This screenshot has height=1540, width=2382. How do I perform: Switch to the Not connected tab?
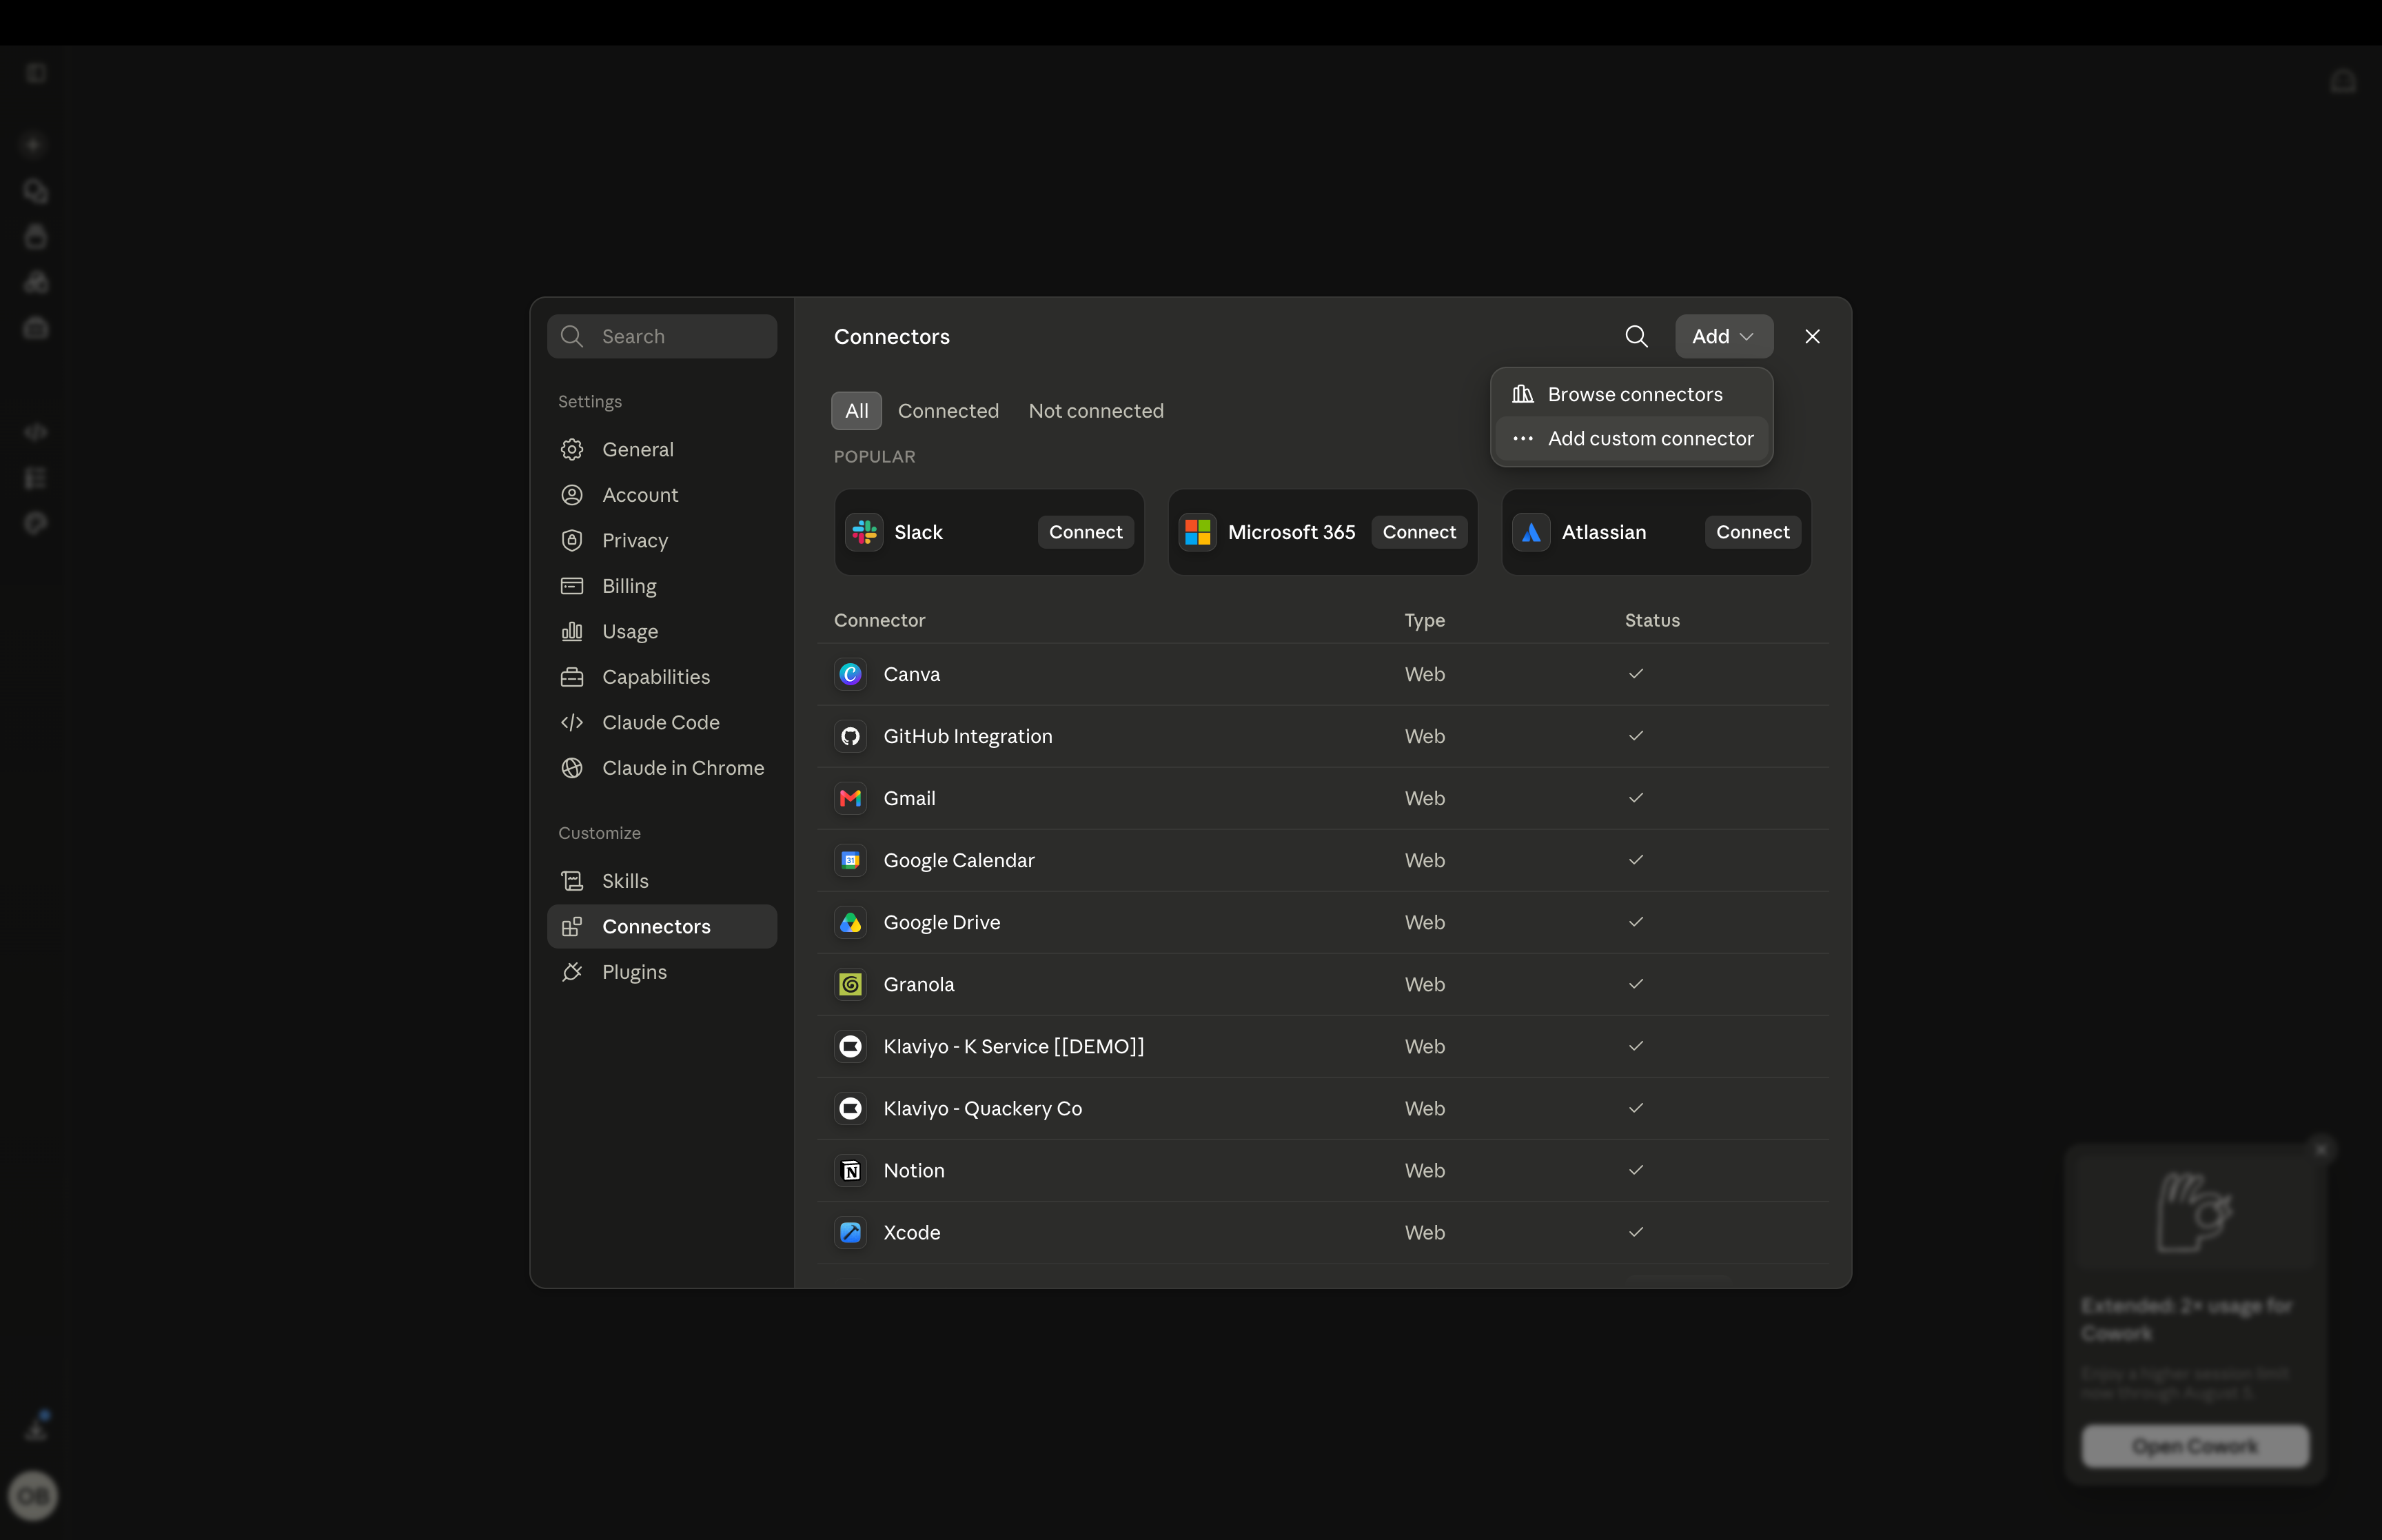(x=1097, y=411)
